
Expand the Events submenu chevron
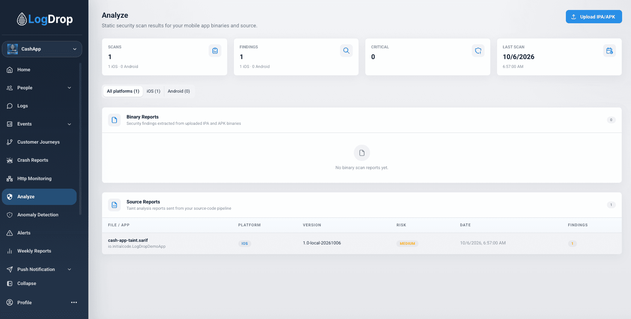(x=69, y=124)
